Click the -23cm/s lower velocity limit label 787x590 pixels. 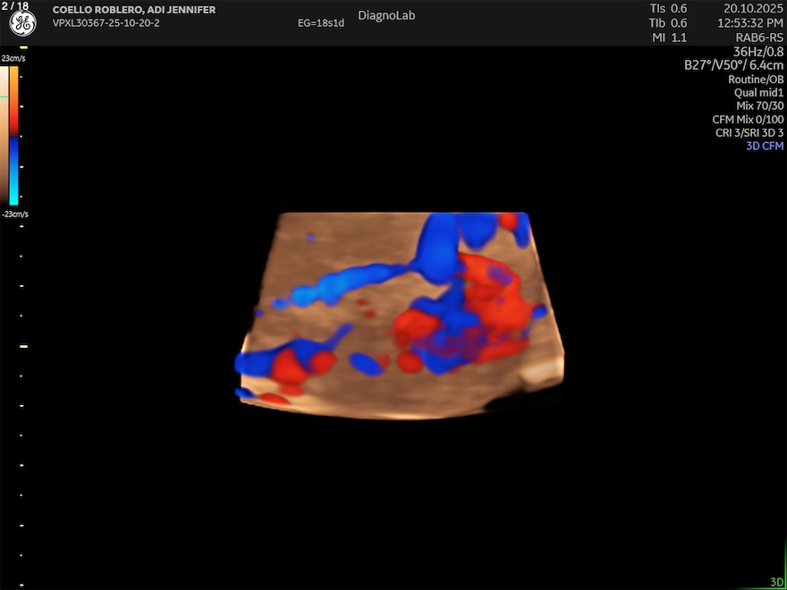14,215
